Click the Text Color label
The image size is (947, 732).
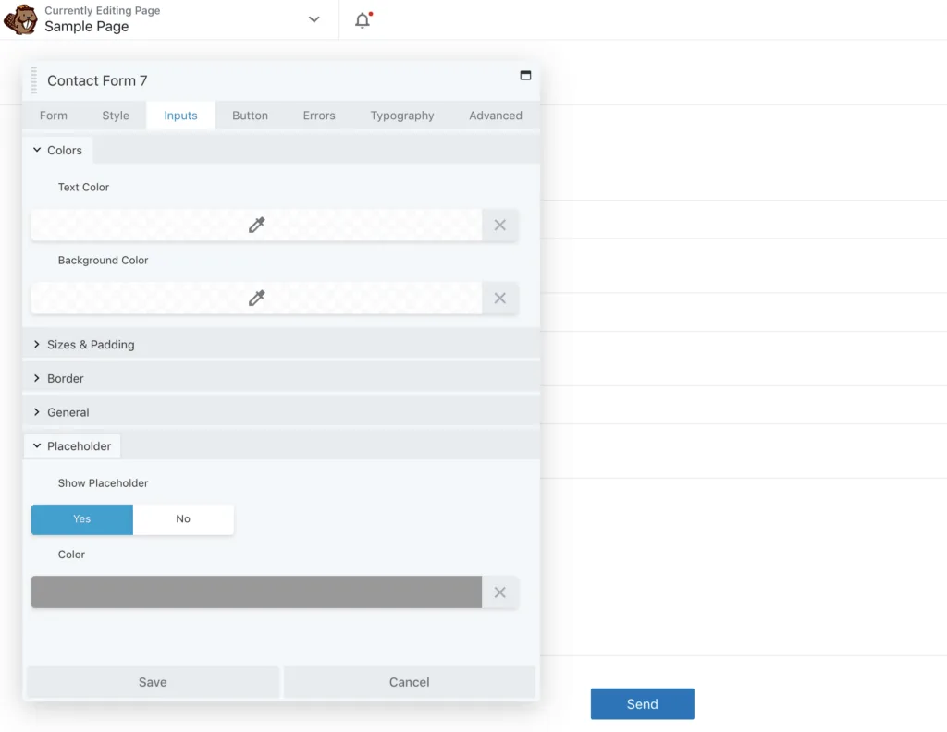[83, 187]
